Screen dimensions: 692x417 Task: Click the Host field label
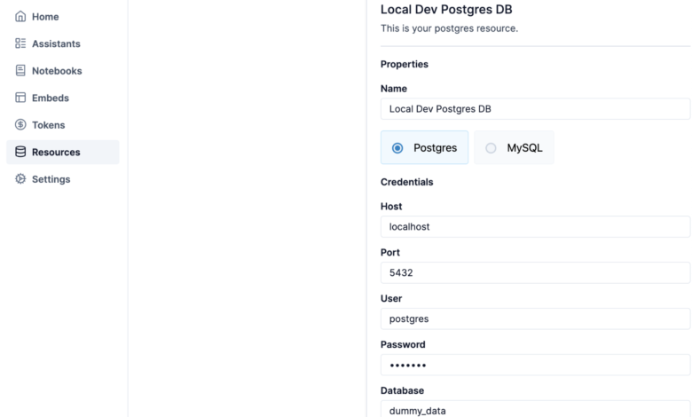[x=391, y=207]
